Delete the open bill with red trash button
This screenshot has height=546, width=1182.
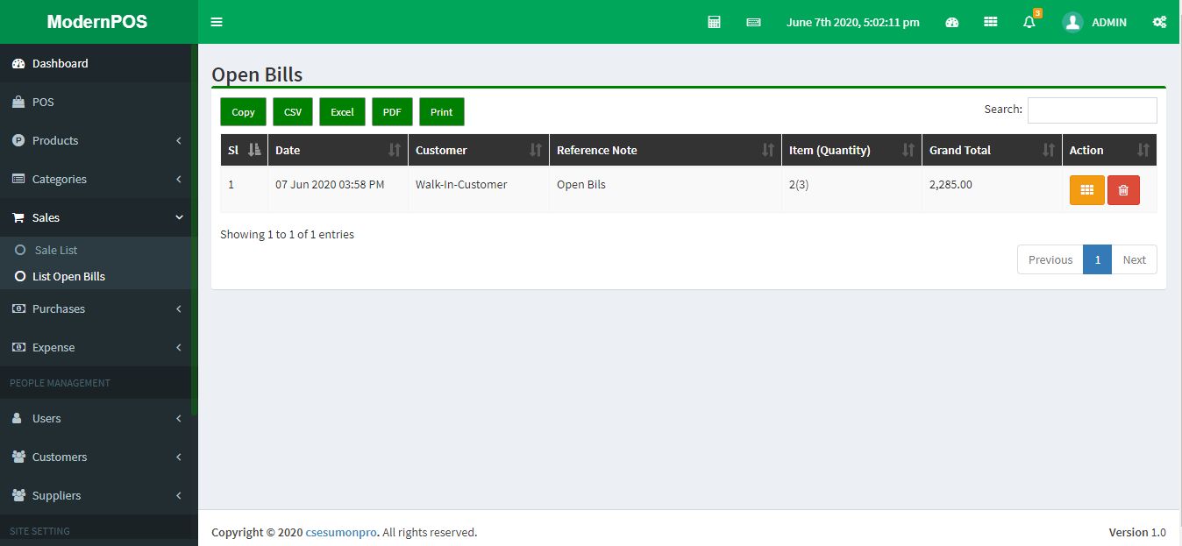(x=1123, y=189)
